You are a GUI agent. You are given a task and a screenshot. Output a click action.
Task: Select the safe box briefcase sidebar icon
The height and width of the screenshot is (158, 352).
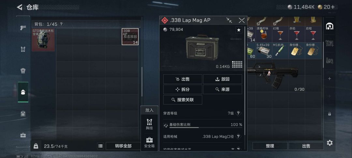pos(23,135)
